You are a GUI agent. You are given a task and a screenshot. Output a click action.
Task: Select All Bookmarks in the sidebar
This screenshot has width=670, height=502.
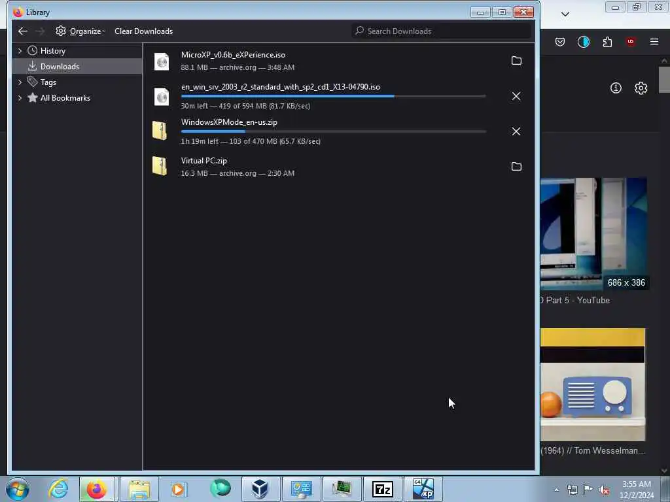click(x=65, y=98)
